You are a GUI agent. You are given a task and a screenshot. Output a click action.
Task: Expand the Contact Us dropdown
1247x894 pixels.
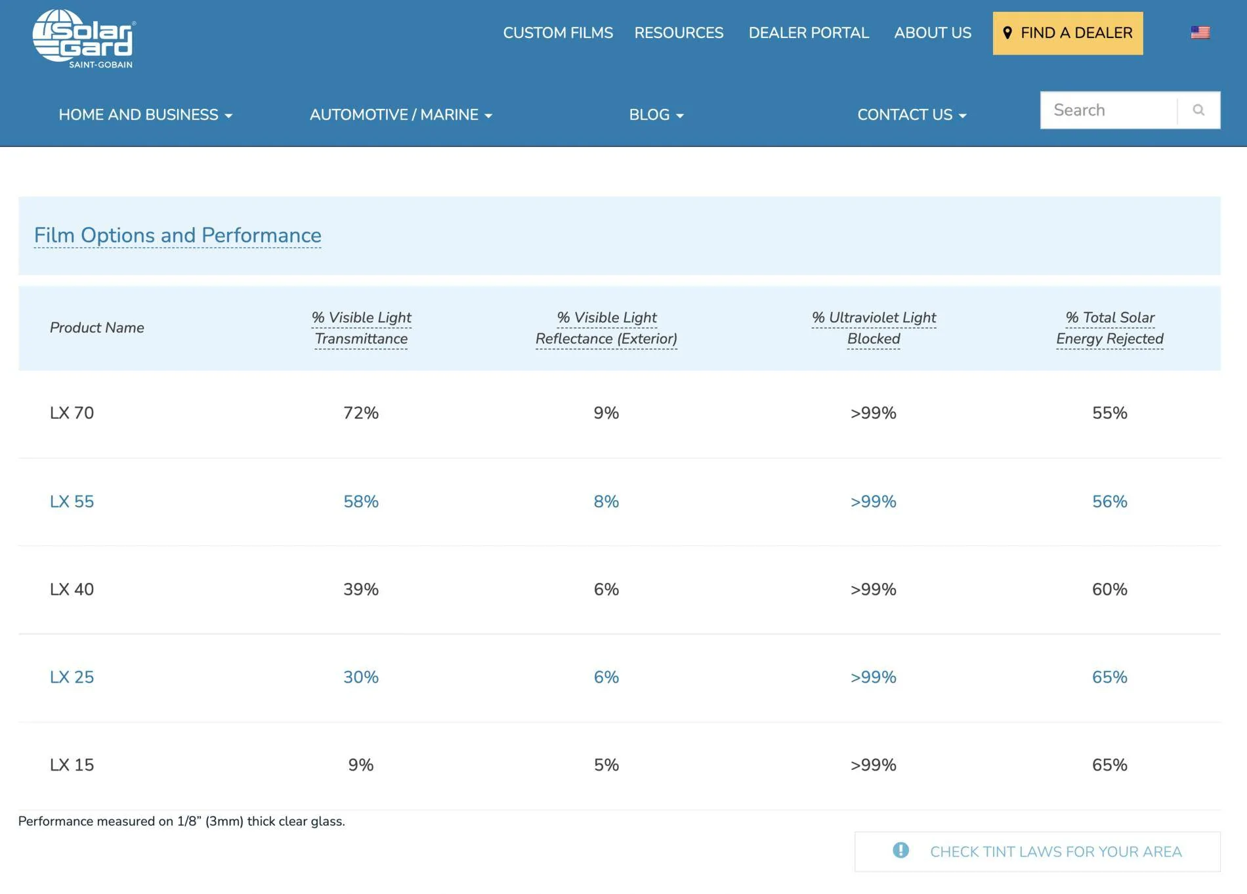(912, 115)
